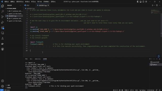
Task: Open the Edit (E) menu
Action: click(12, 2)
